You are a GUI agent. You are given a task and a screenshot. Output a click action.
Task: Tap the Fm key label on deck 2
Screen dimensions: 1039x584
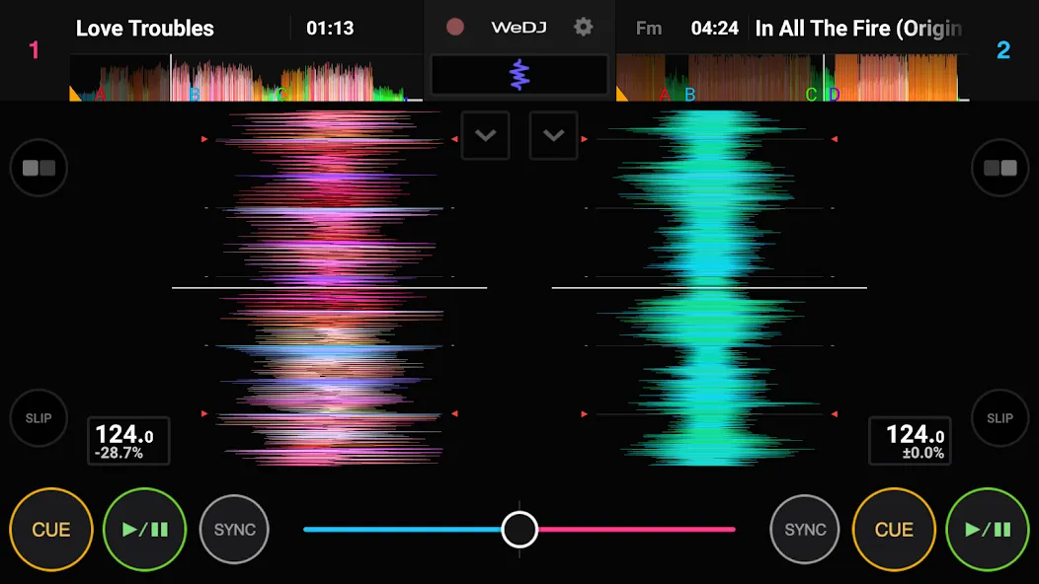coord(649,28)
